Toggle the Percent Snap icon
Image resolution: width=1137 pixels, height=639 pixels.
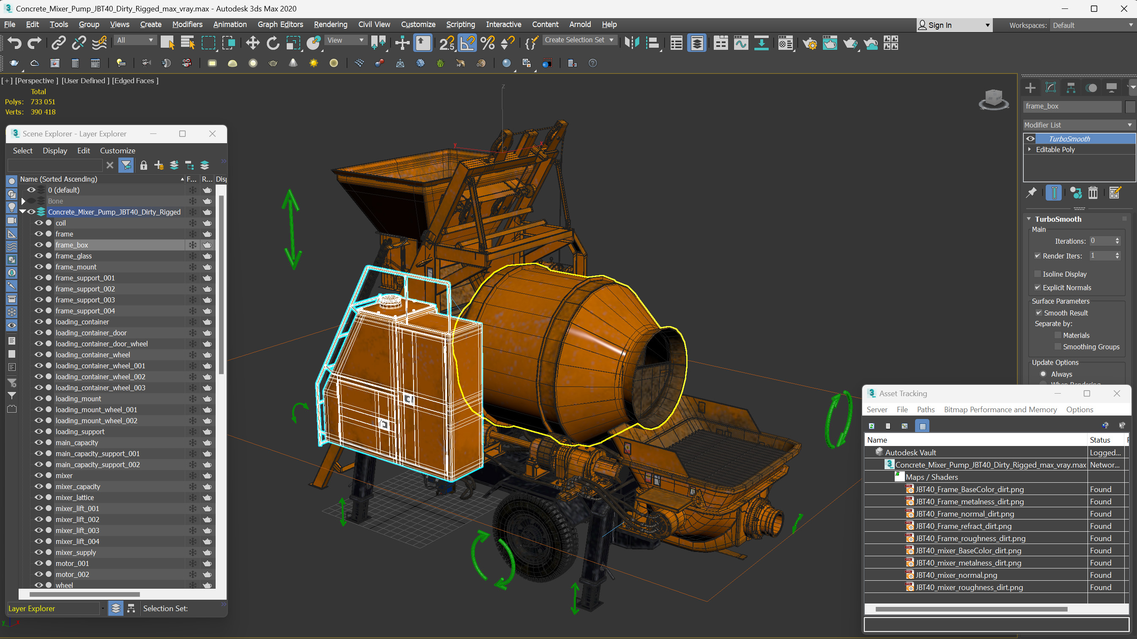pos(488,43)
